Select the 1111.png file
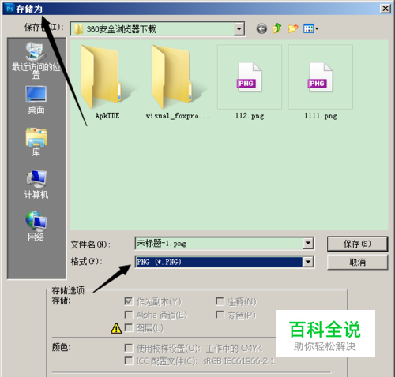Image resolution: width=395 pixels, height=377 pixels. (321, 83)
